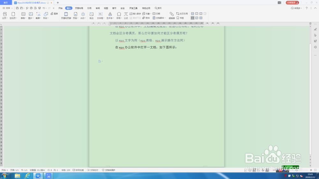Screen dimensions: 319x179
Task: Open the 审阅 tab
Action: [98, 8]
